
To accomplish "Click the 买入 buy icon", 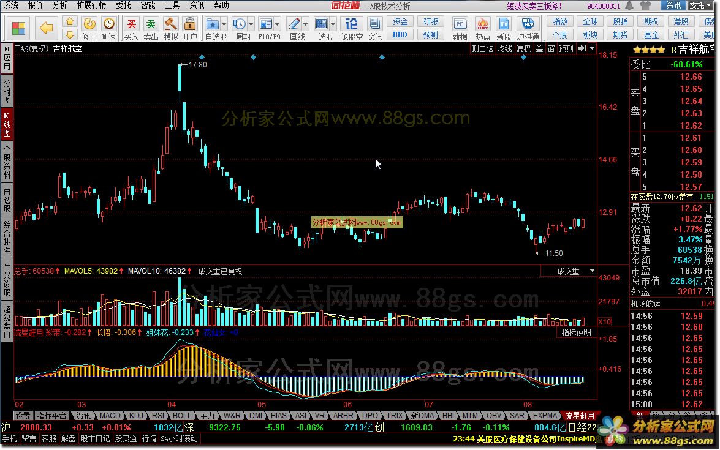I will click(131, 28).
